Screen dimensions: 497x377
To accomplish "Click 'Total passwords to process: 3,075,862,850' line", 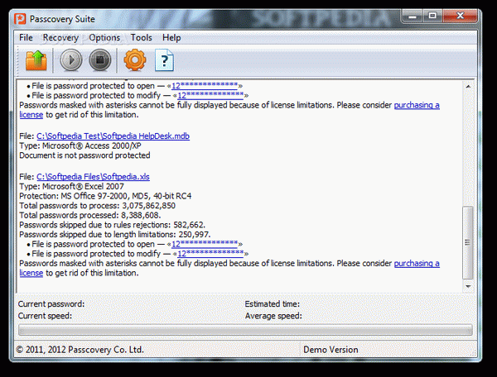I will [97, 206].
